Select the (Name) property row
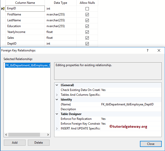Screen dimensions: 165x151 [x=80, y=104]
